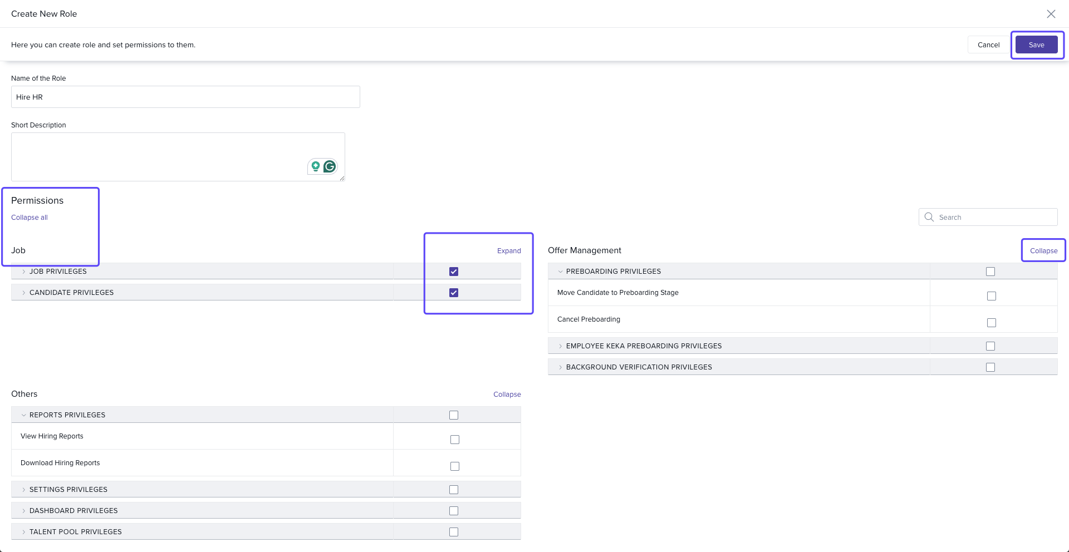Click the green lightbulb suggestion icon

(x=316, y=166)
